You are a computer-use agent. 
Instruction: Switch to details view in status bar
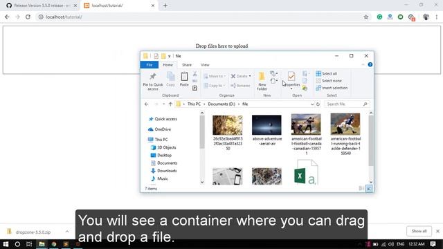point(361,188)
